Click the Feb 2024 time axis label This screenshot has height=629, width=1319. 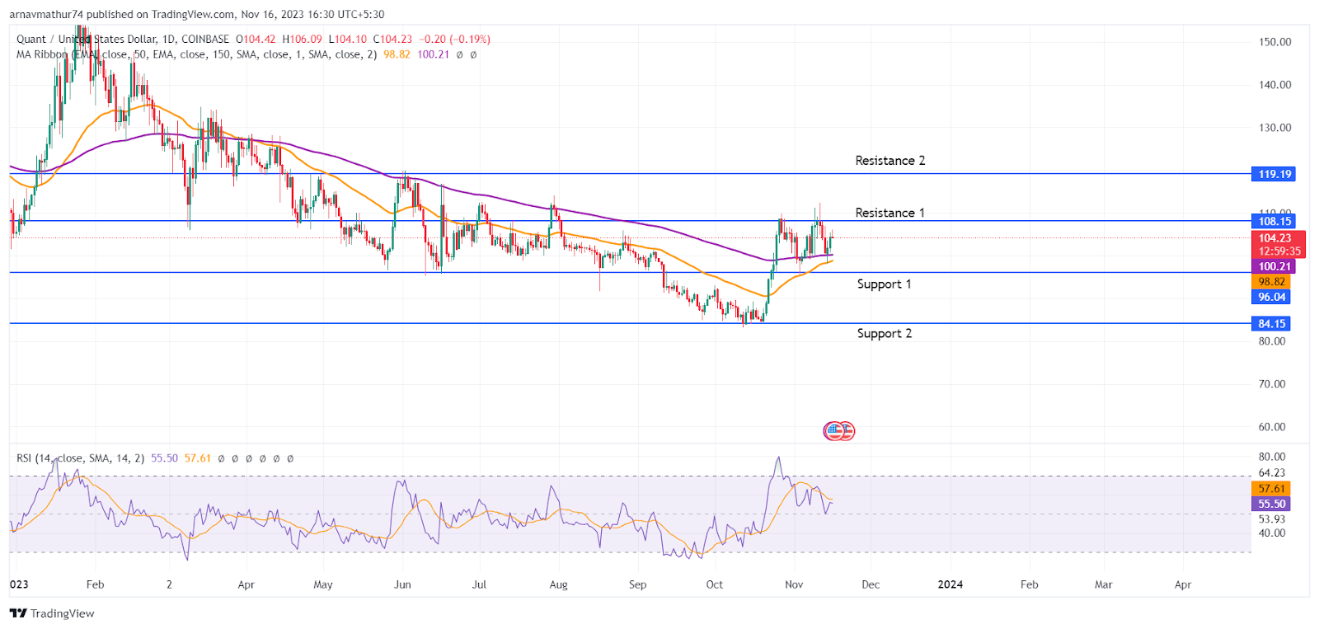(x=1030, y=584)
